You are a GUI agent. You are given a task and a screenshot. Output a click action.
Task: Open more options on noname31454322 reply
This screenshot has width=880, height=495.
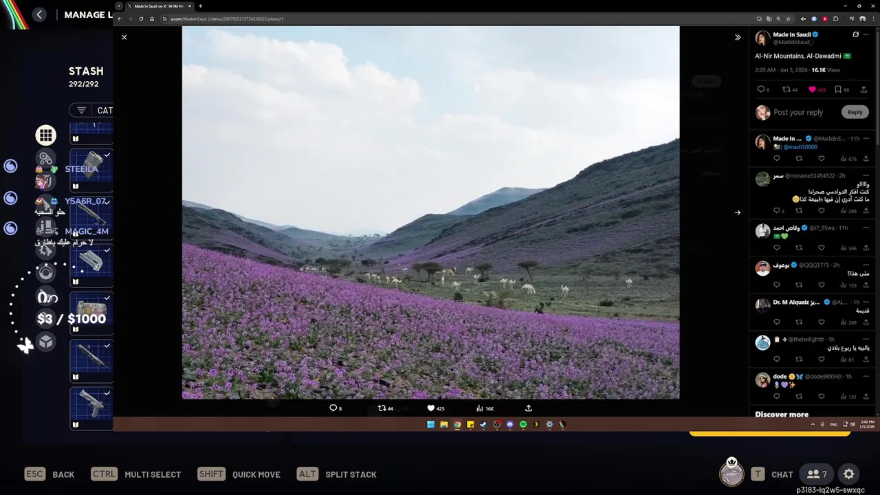(866, 175)
